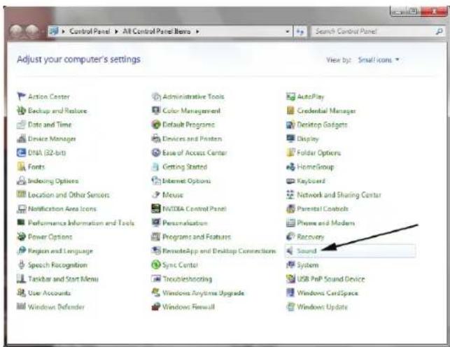This screenshot has width=450, height=347.
Task: Click the Fonts folder icon
Action: (21, 167)
